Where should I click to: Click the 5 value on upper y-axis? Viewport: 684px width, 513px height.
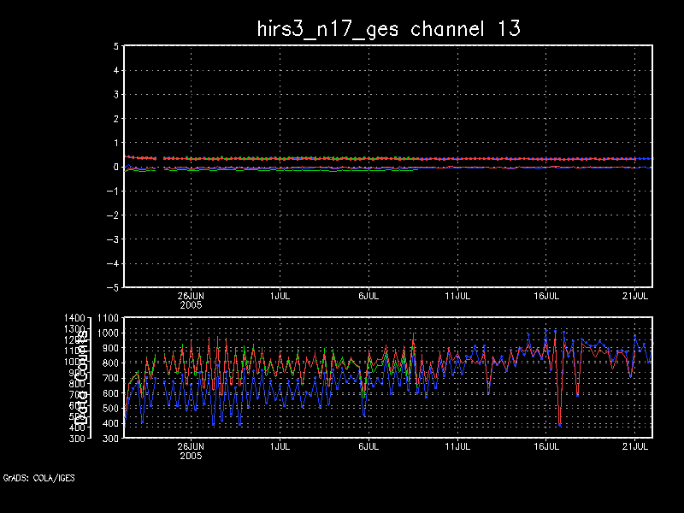pyautogui.click(x=114, y=46)
